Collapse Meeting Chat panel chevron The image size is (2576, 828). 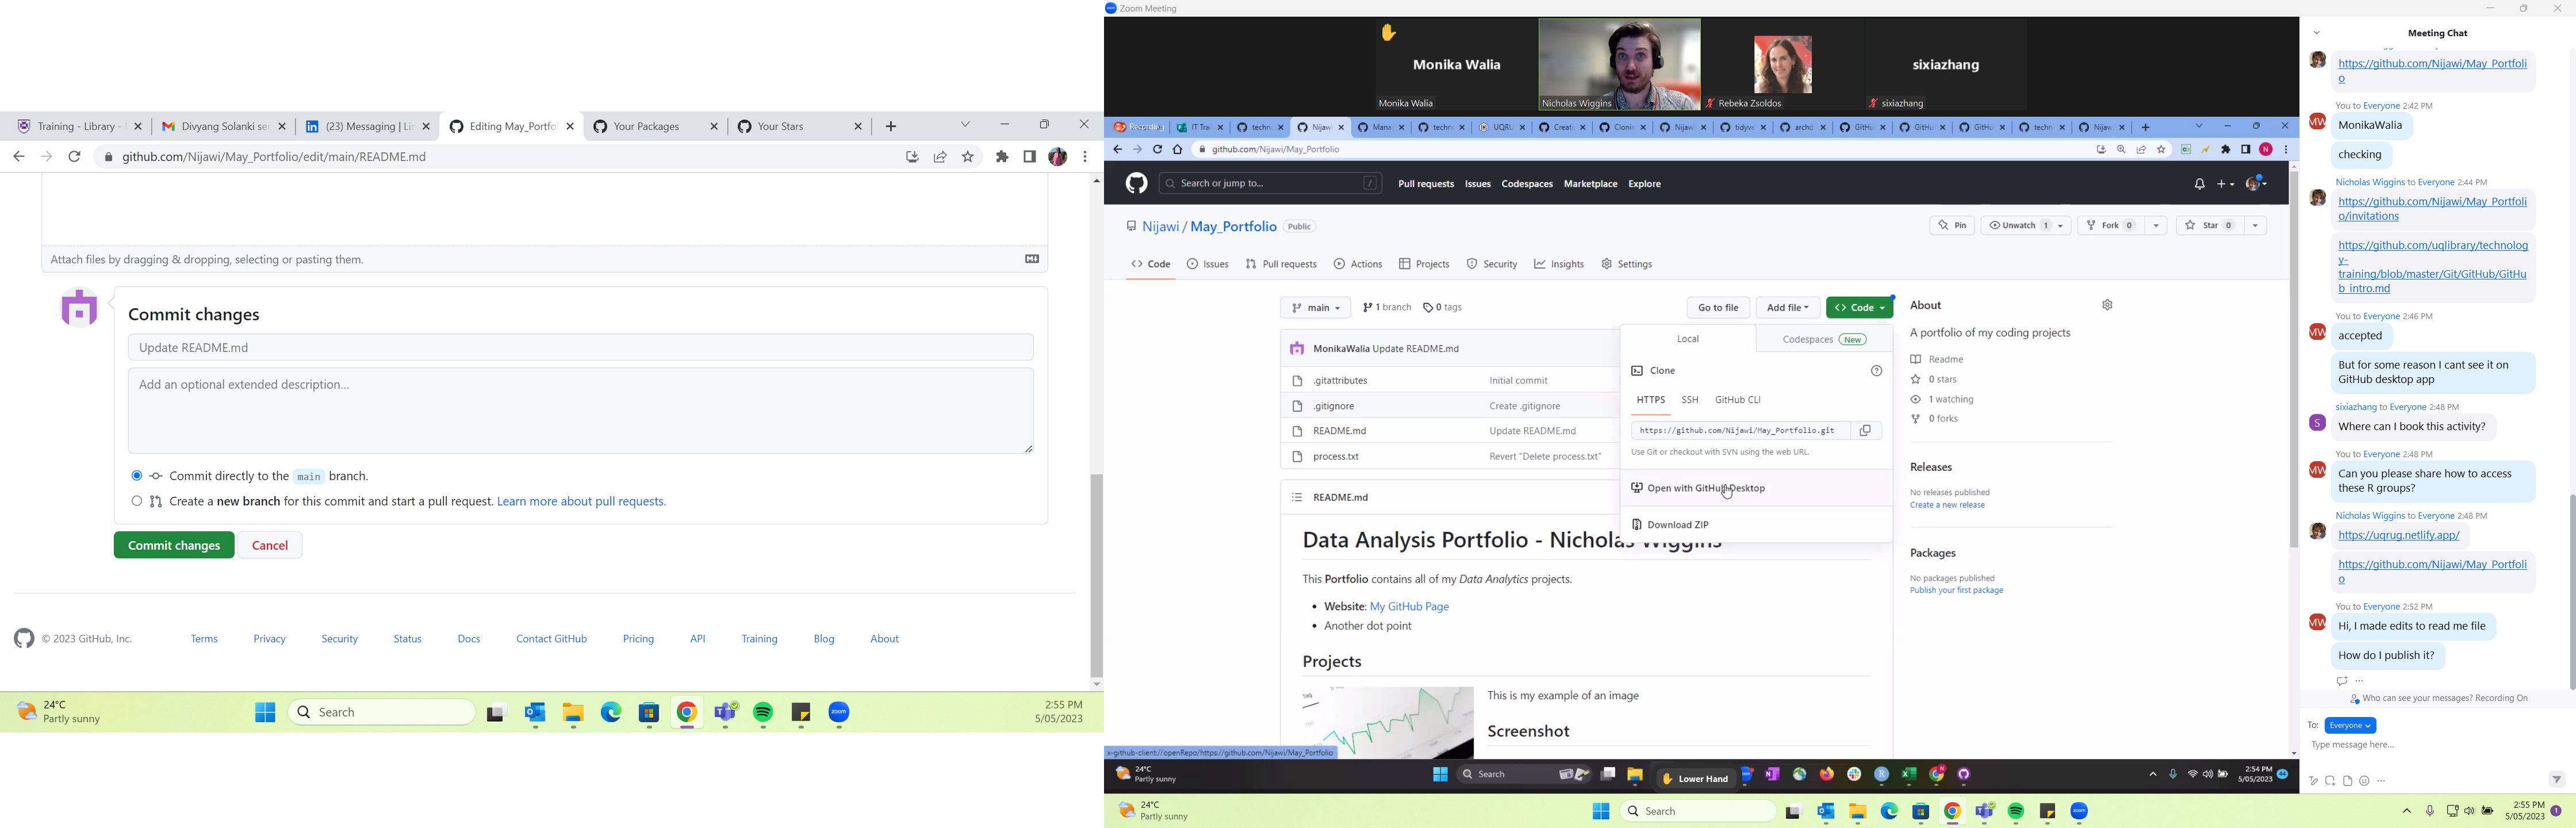coord(2316,33)
